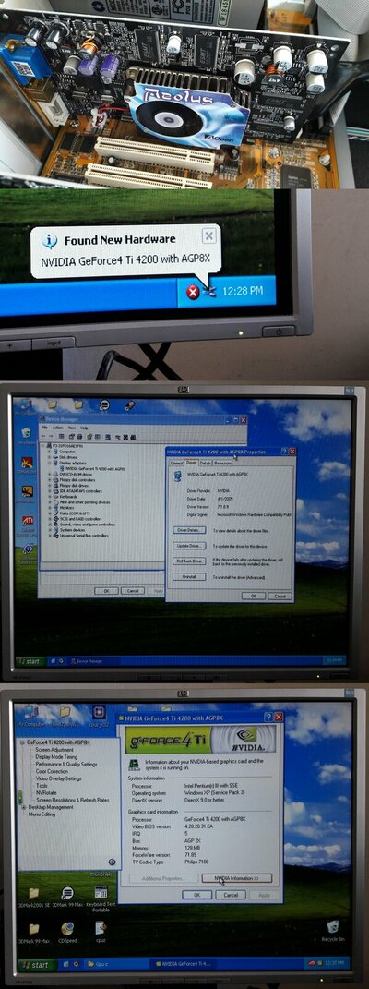Select Color Correction in NVIDIA menu
The image size is (369, 989).
(x=52, y=771)
